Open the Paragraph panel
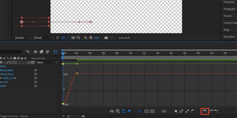The image size is (237, 118). coord(229,9)
